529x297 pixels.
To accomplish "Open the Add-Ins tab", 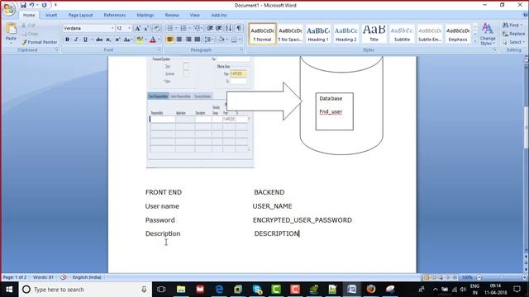I will coord(219,15).
